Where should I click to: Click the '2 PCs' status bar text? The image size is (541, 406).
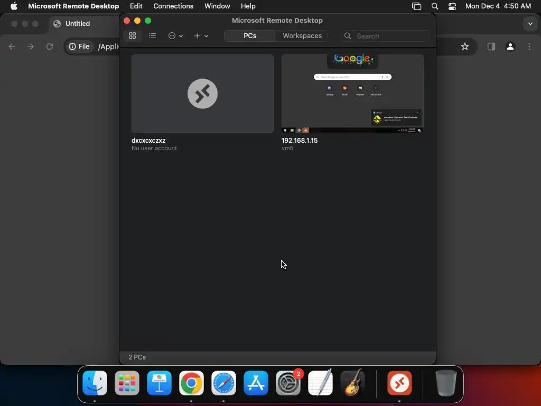tap(137, 357)
